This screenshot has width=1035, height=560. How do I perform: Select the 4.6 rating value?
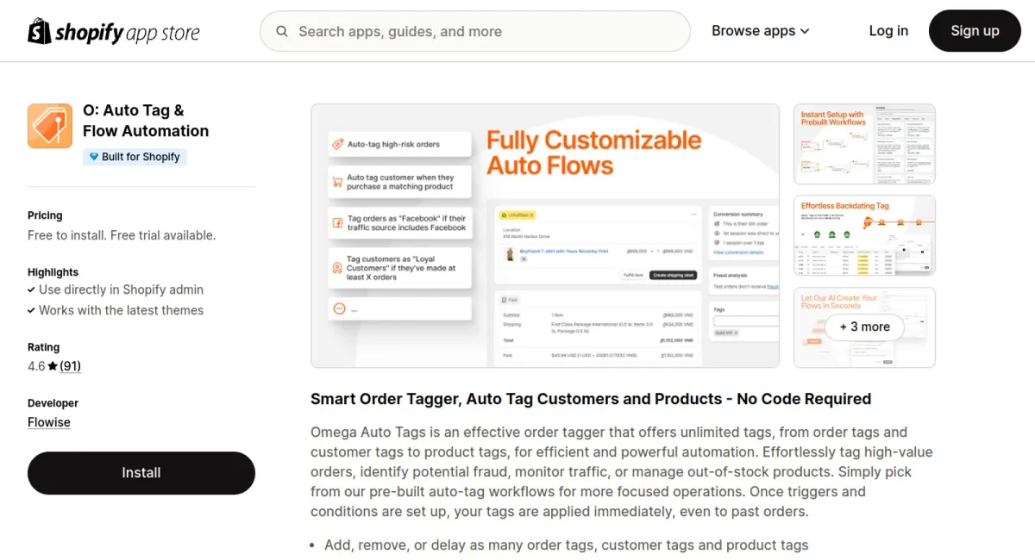tap(36, 366)
